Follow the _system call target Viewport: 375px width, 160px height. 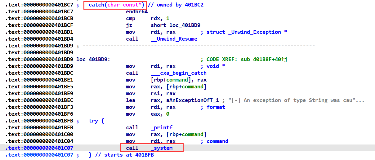pos(162,148)
